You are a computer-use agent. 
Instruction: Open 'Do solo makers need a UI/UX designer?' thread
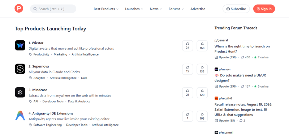(240, 78)
